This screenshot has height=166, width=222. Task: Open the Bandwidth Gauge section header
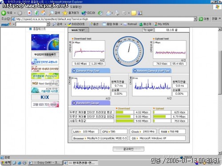(x=91, y=103)
